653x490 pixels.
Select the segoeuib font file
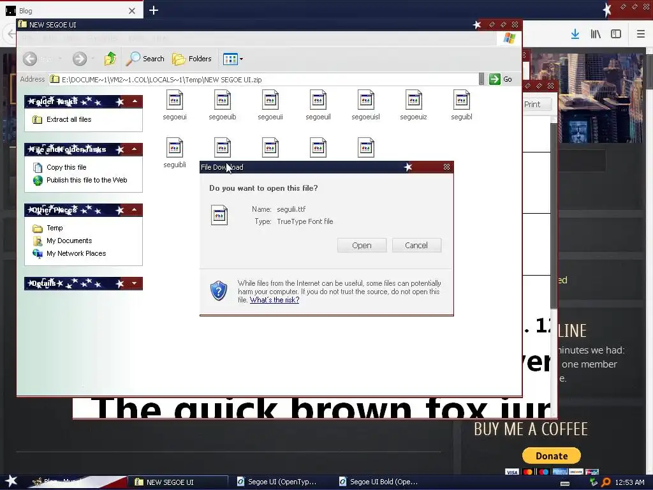tap(223, 105)
